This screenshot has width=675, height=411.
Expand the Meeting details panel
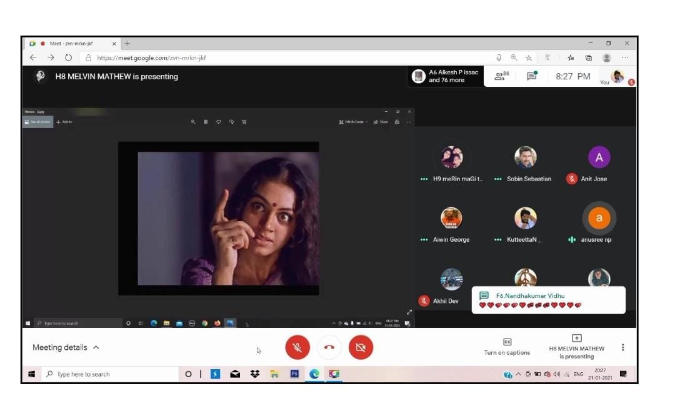(x=66, y=347)
